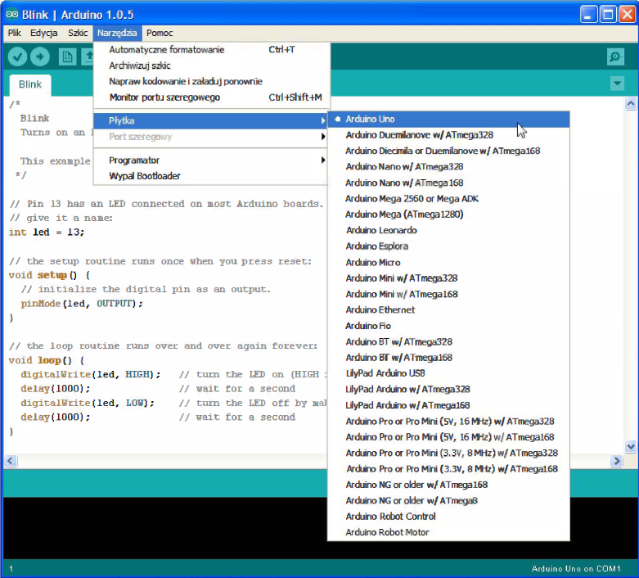639x578 pixels.
Task: Click the horizontal scrollbar left arrow
Action: click(10, 461)
